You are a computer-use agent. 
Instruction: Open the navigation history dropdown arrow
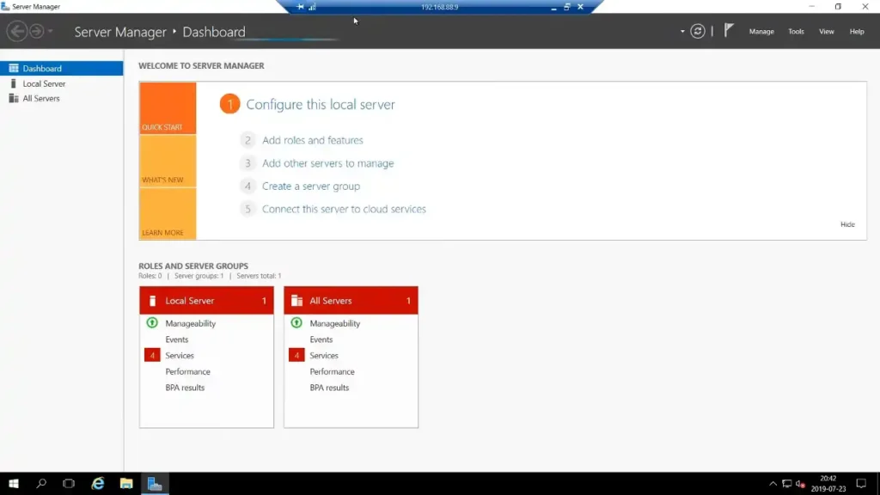click(51, 32)
